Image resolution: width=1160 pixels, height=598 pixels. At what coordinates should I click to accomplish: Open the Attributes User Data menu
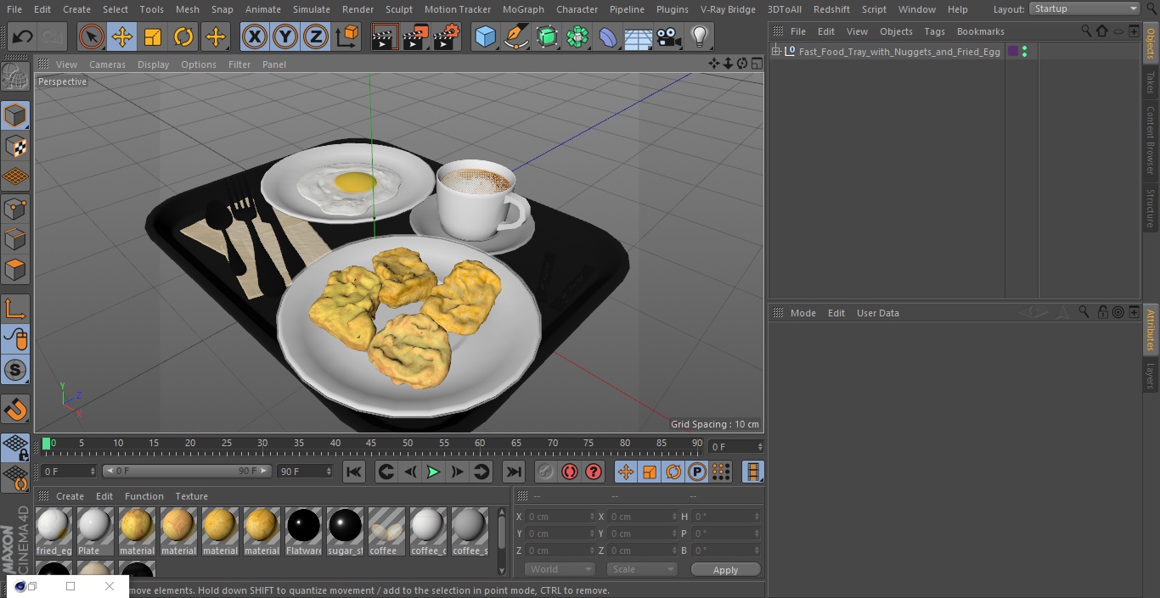[x=877, y=313]
